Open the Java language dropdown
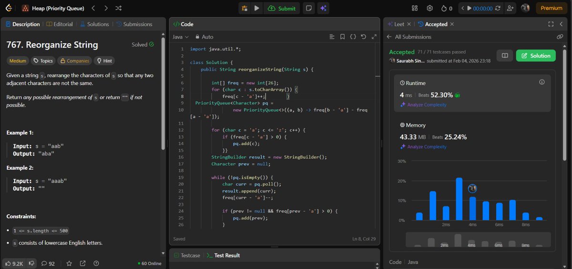Viewport: 572px width, 269px height. coord(180,37)
